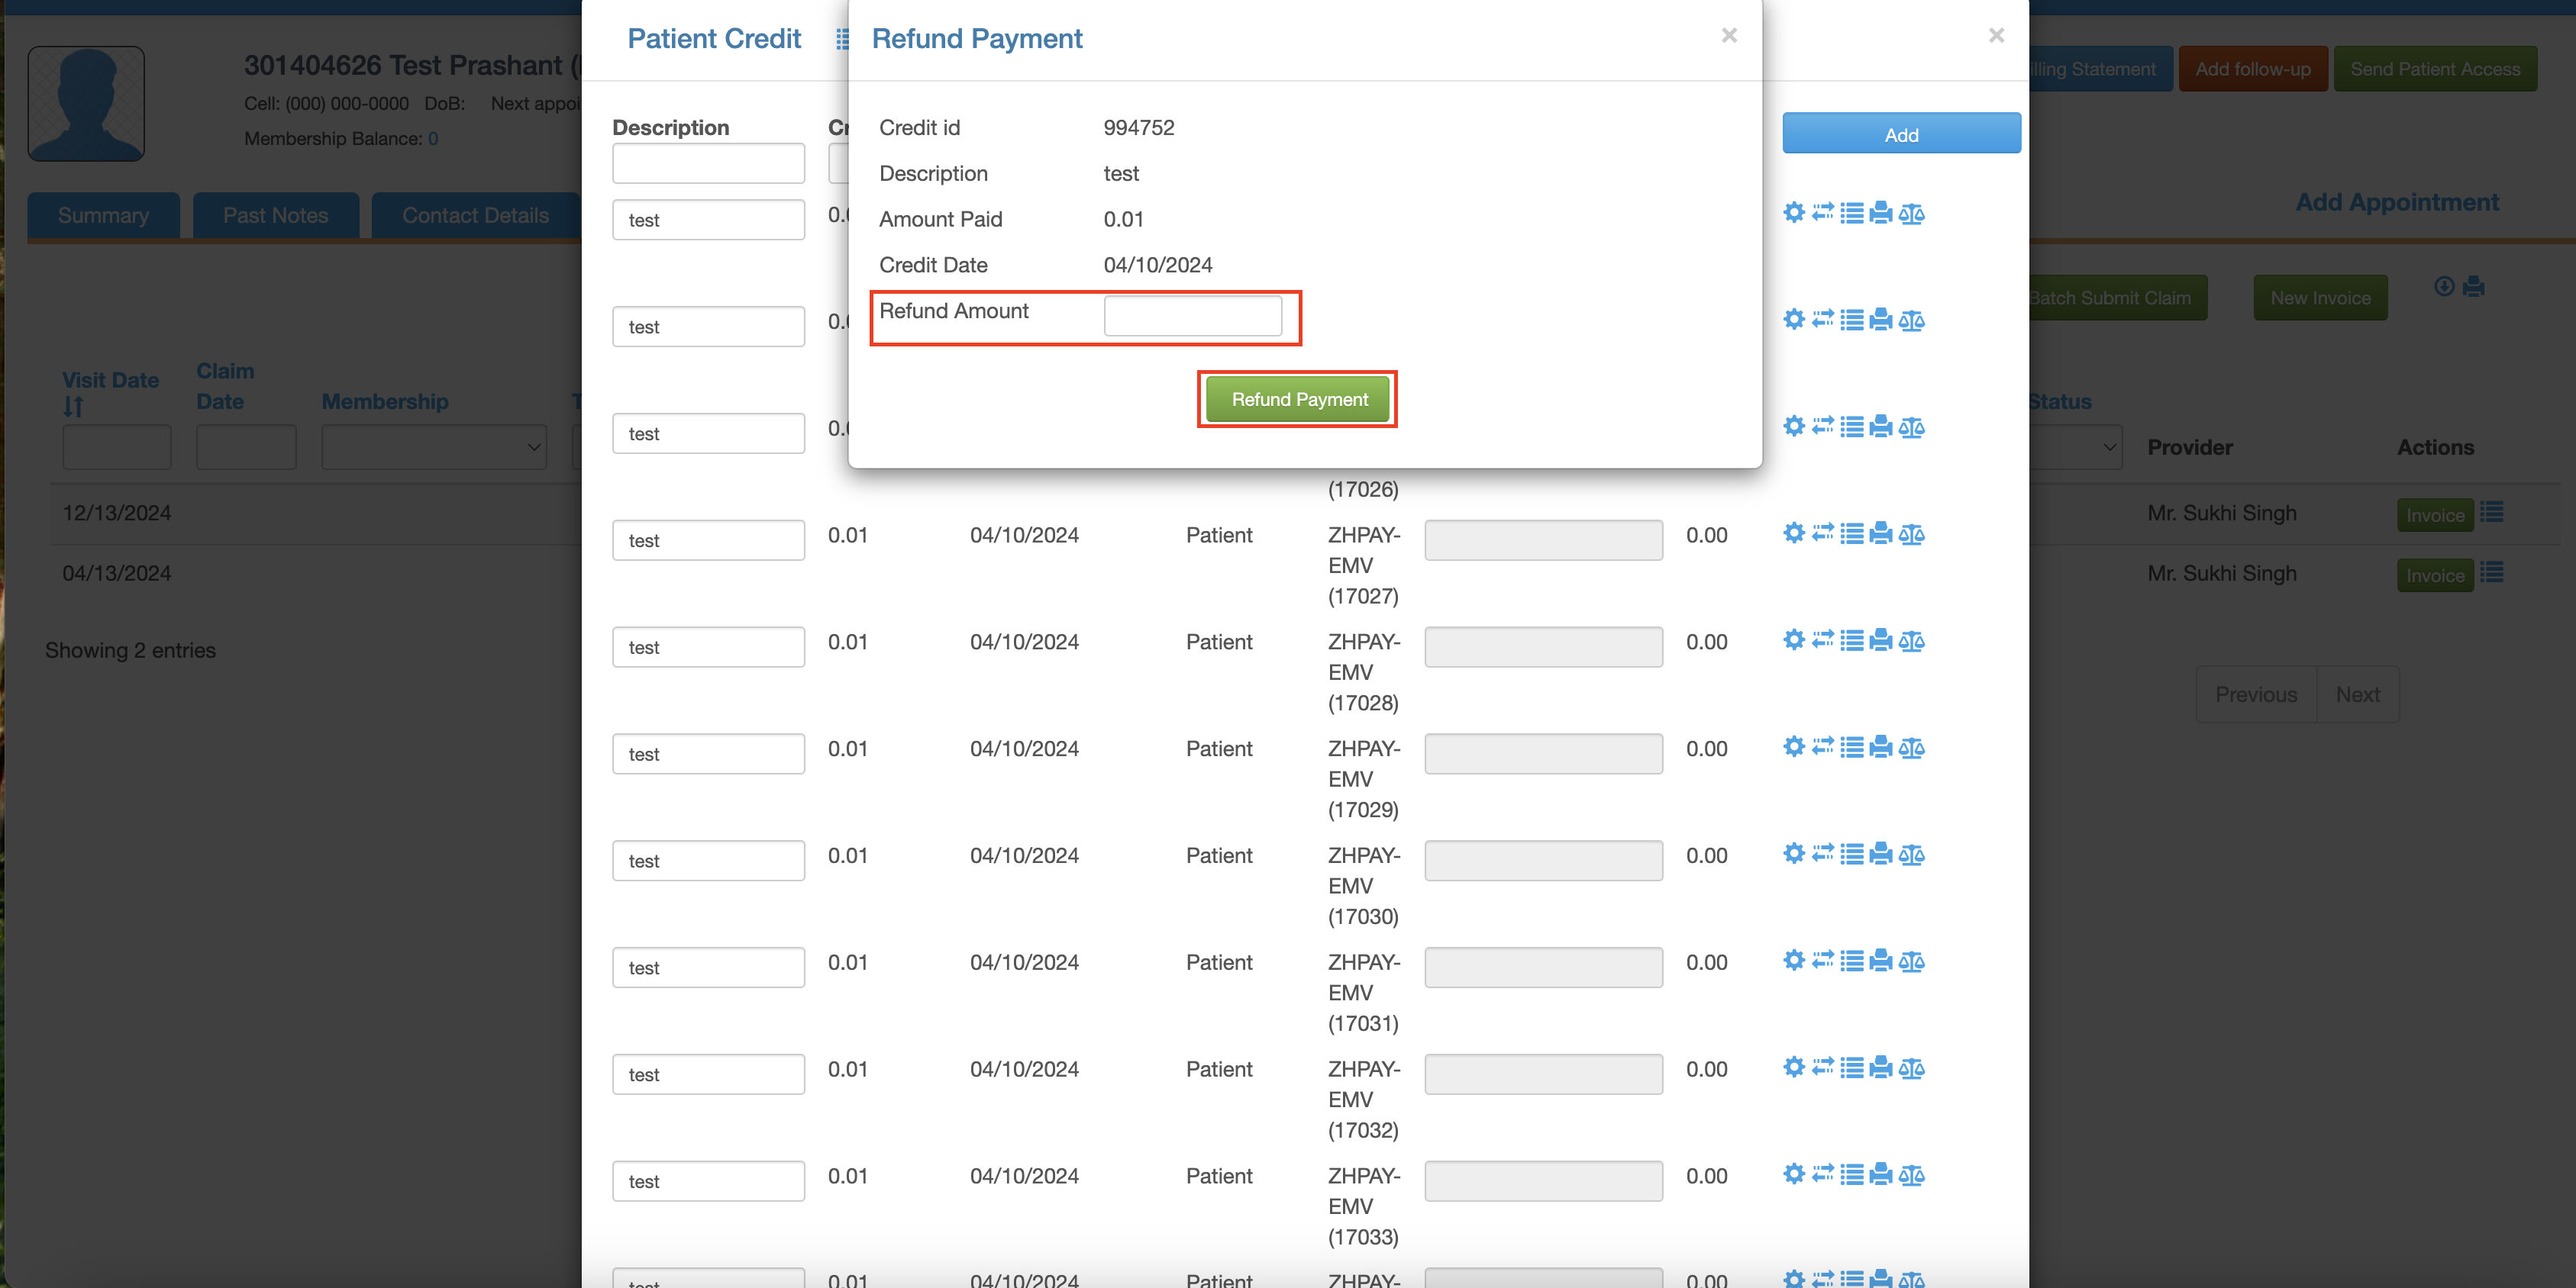This screenshot has width=2576, height=1288.
Task: Click the green Refund Payment button
Action: coord(1298,399)
